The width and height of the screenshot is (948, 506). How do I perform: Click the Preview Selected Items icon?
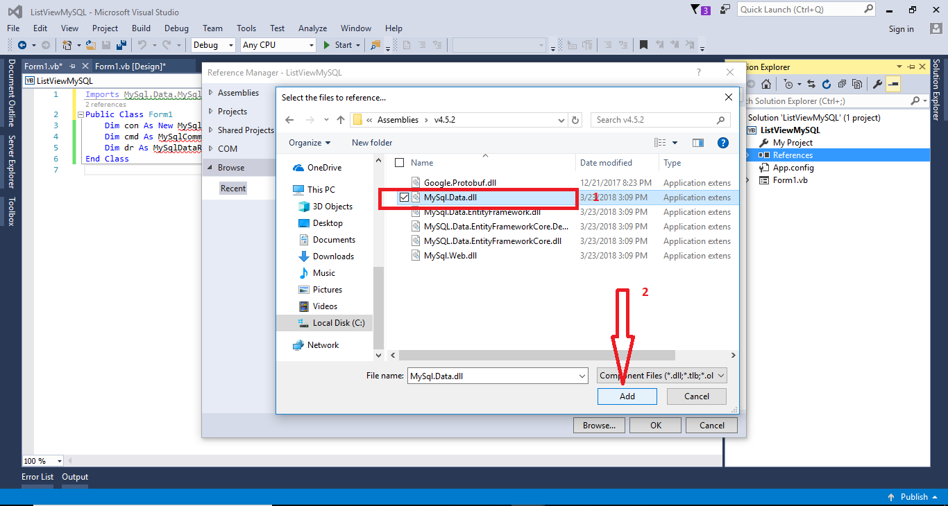[x=892, y=84]
